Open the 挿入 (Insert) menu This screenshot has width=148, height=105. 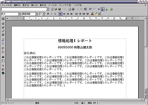tap(34, 5)
